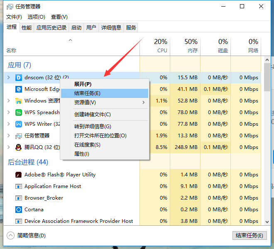
Task: Click the Windows Explorer folder icon
Action: pos(18,101)
